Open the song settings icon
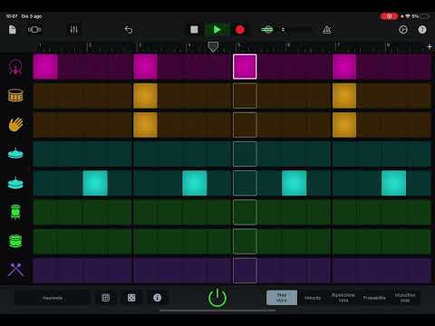 pyautogui.click(x=403, y=30)
